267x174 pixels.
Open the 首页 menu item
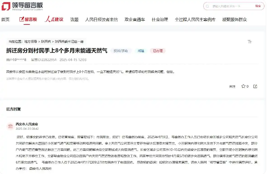pos(5,20)
